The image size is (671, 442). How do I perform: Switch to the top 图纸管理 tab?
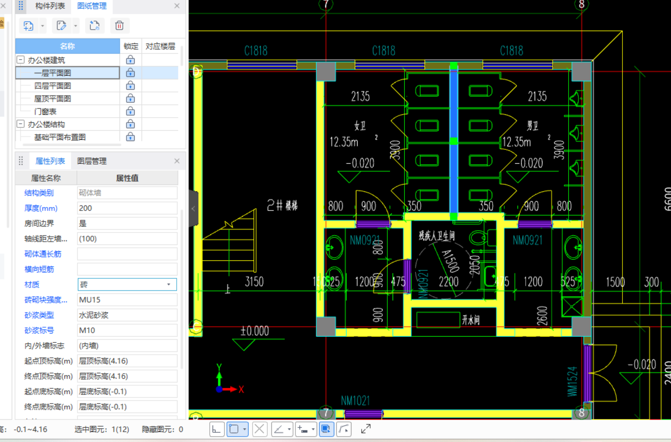click(92, 6)
